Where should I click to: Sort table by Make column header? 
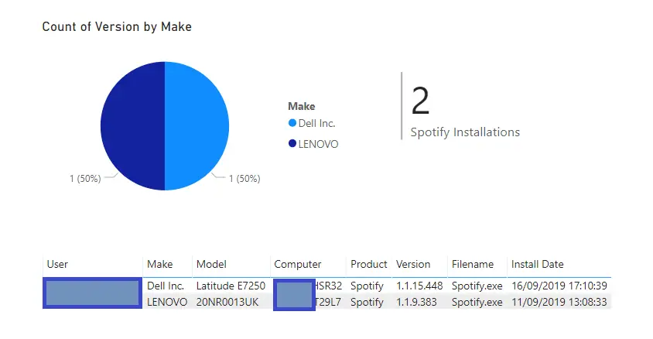point(160,264)
